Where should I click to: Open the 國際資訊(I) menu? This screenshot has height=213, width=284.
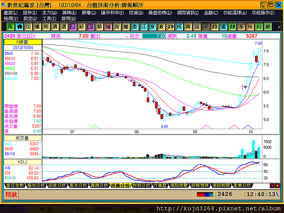(x=188, y=13)
